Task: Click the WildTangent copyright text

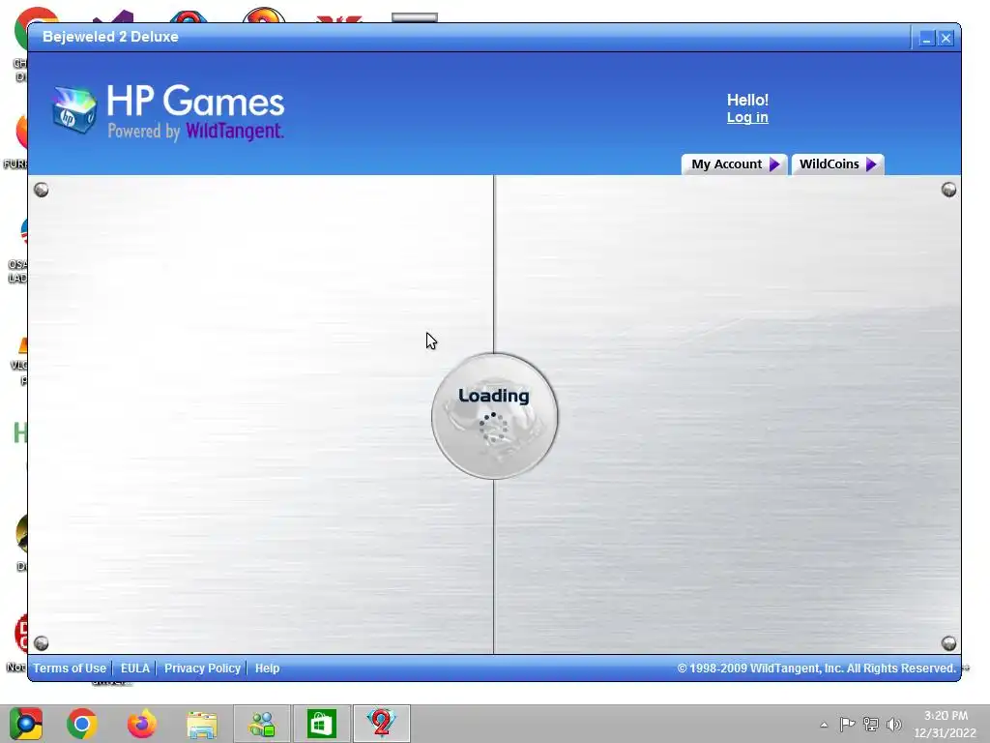Action: pos(817,668)
